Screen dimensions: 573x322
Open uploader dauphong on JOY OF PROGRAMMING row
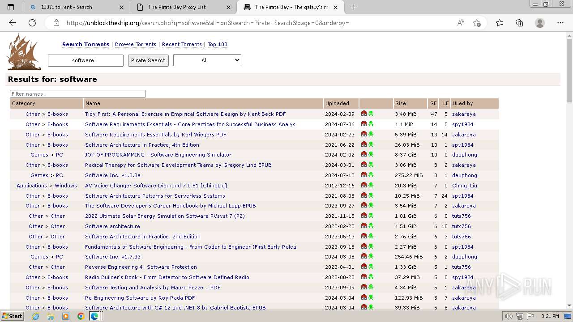(x=464, y=155)
